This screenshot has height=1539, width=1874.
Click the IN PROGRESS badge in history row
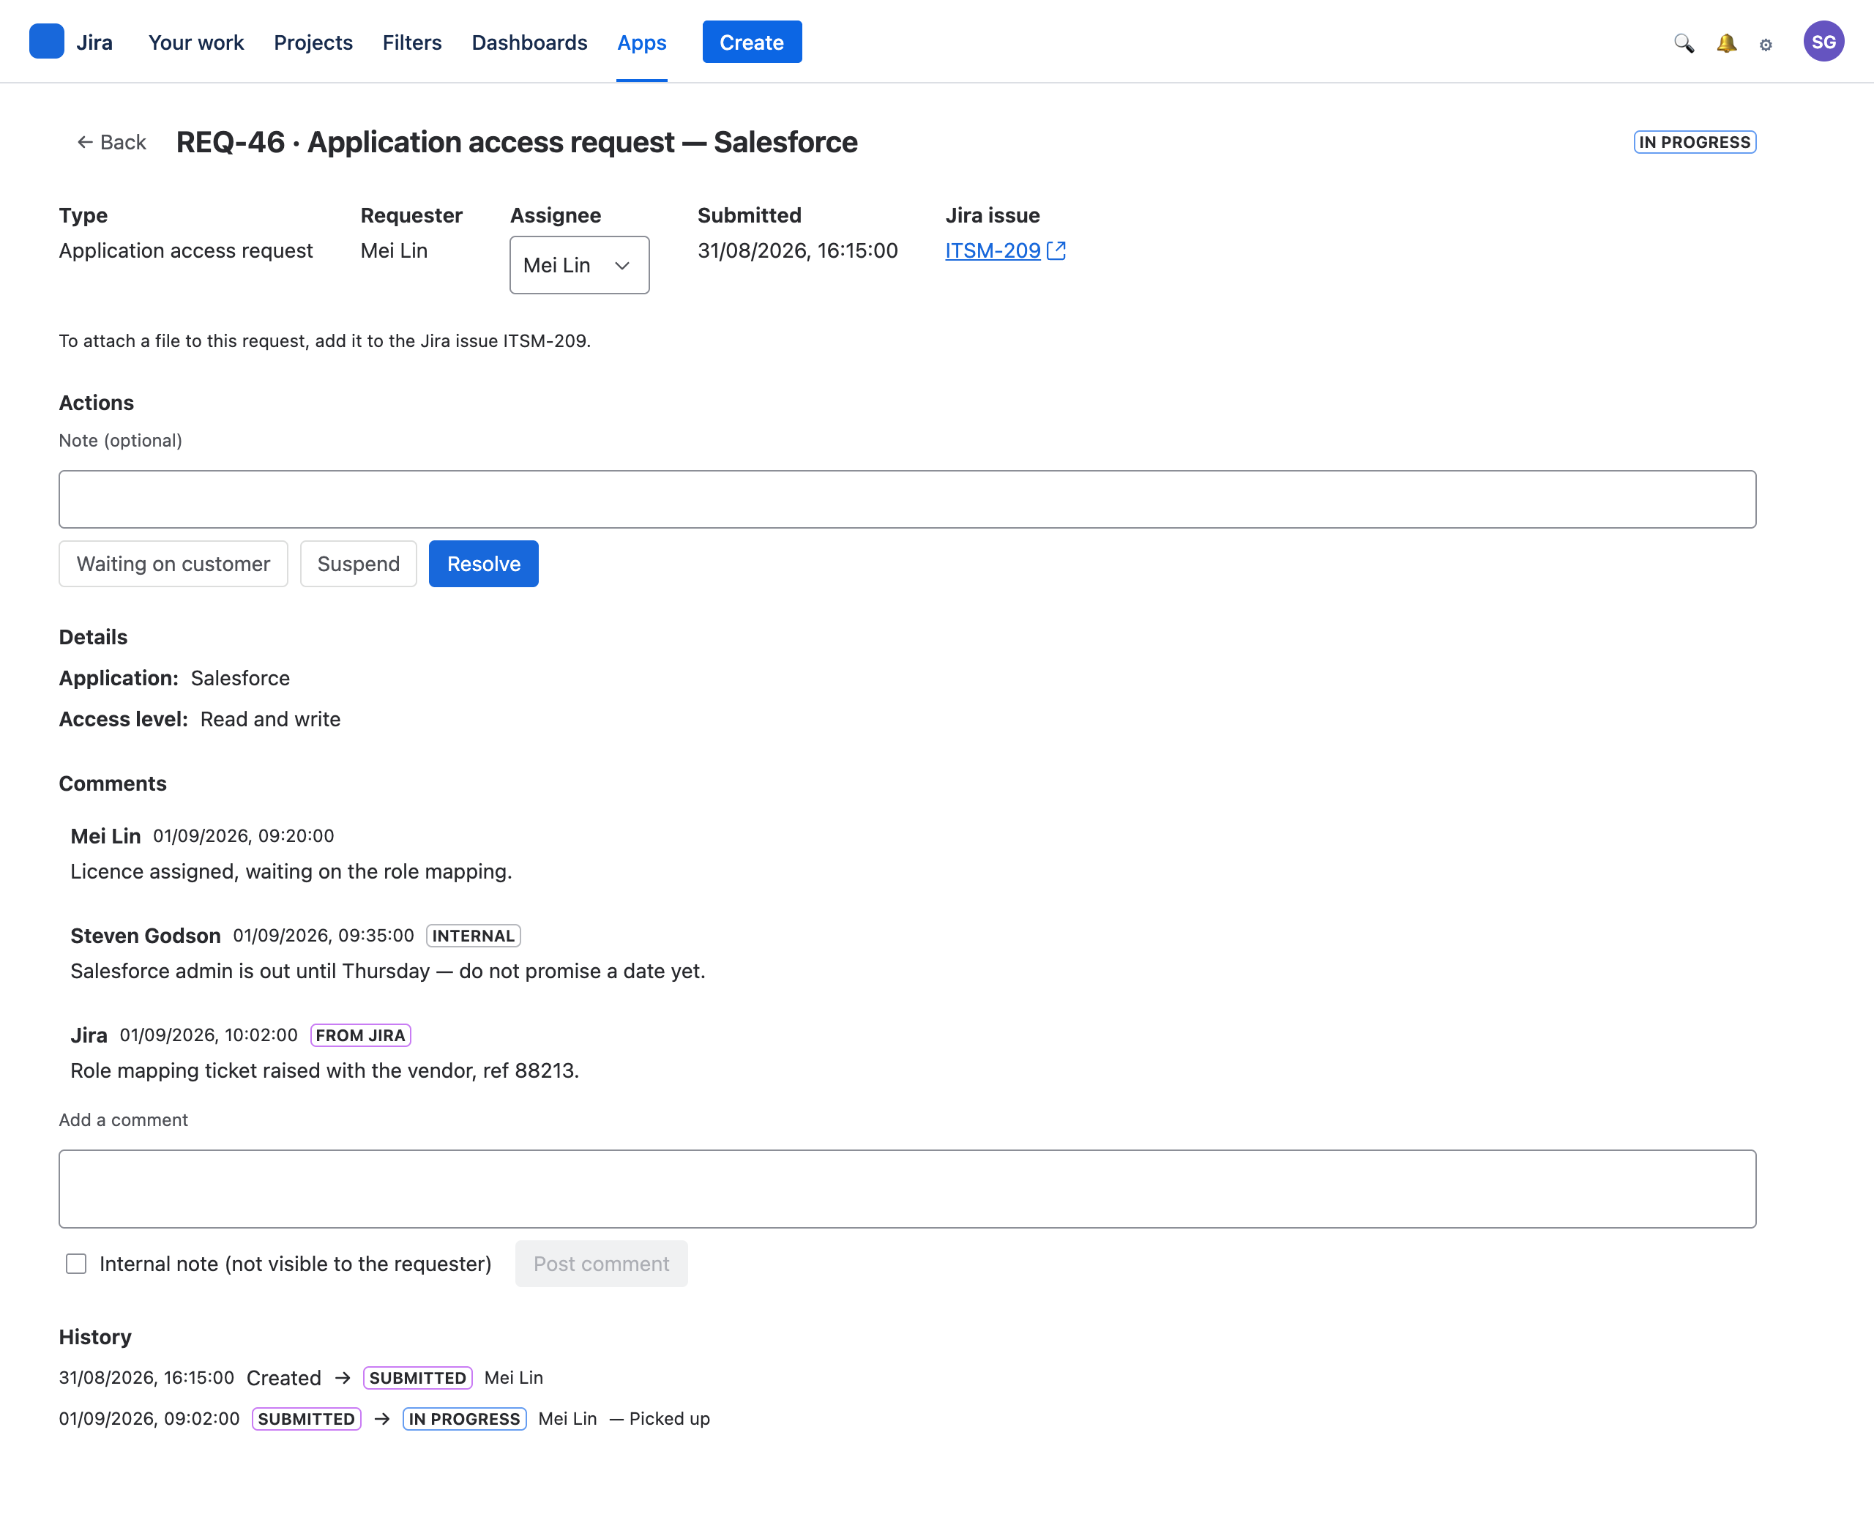point(465,1420)
